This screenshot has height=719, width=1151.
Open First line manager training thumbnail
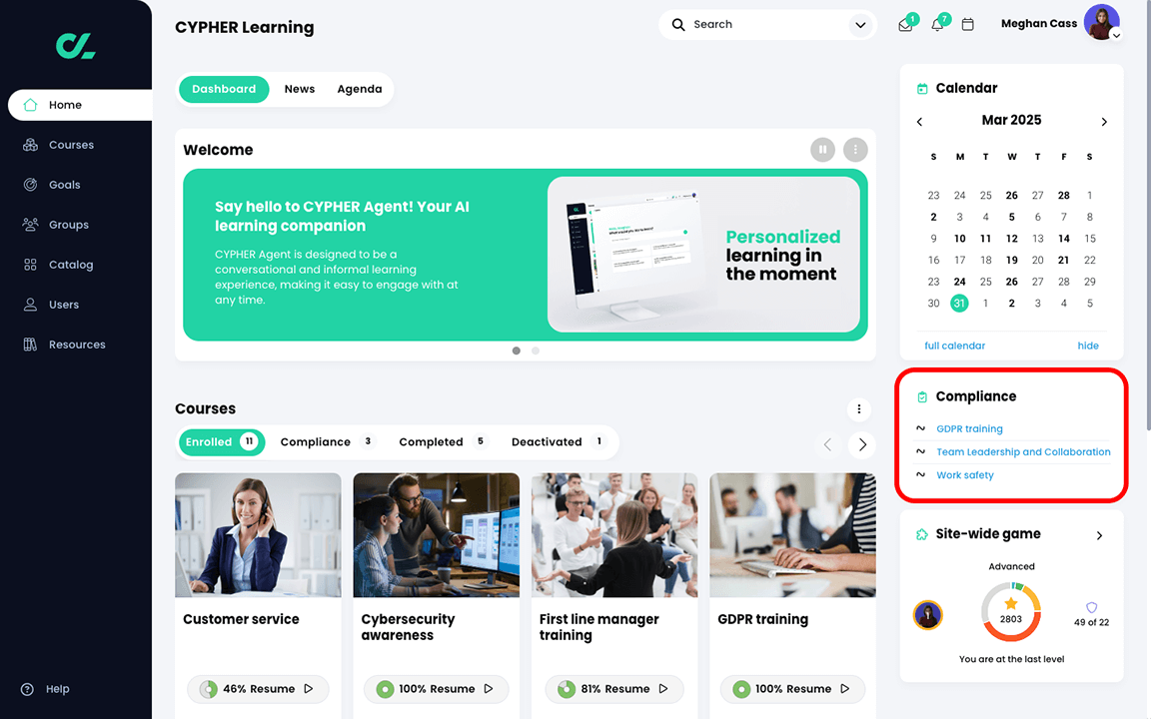click(x=614, y=535)
